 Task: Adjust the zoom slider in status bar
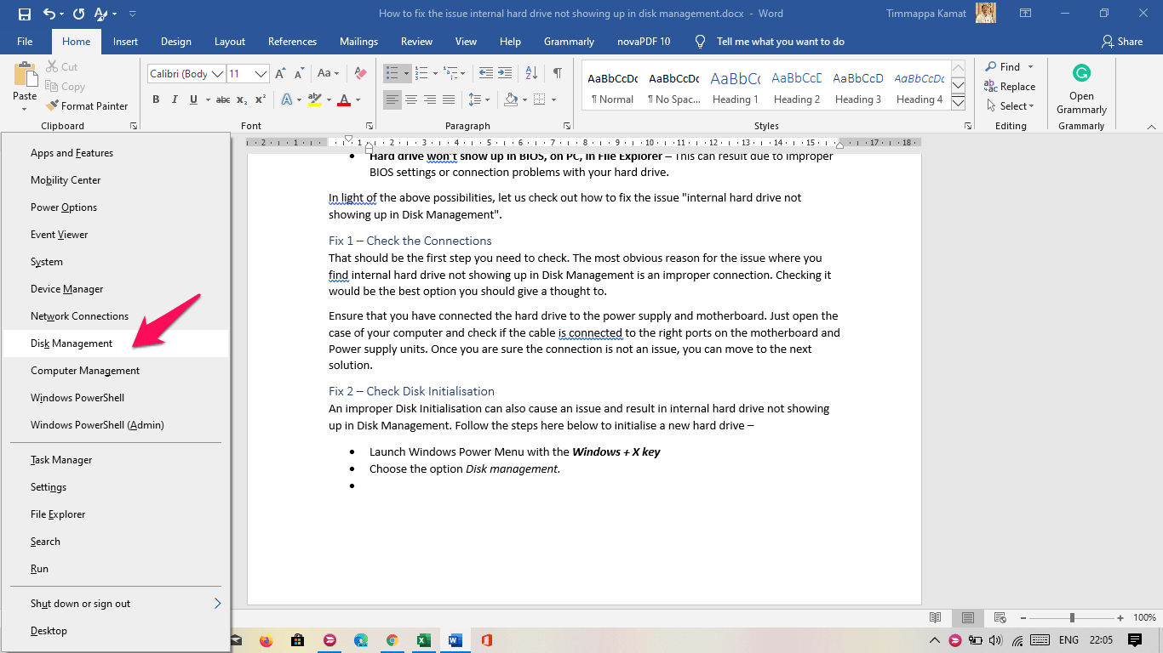1072,617
